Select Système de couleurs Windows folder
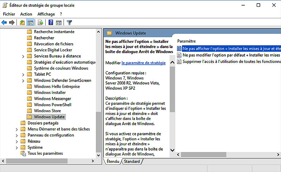Viewport: 281px width, 172px height. point(61,68)
